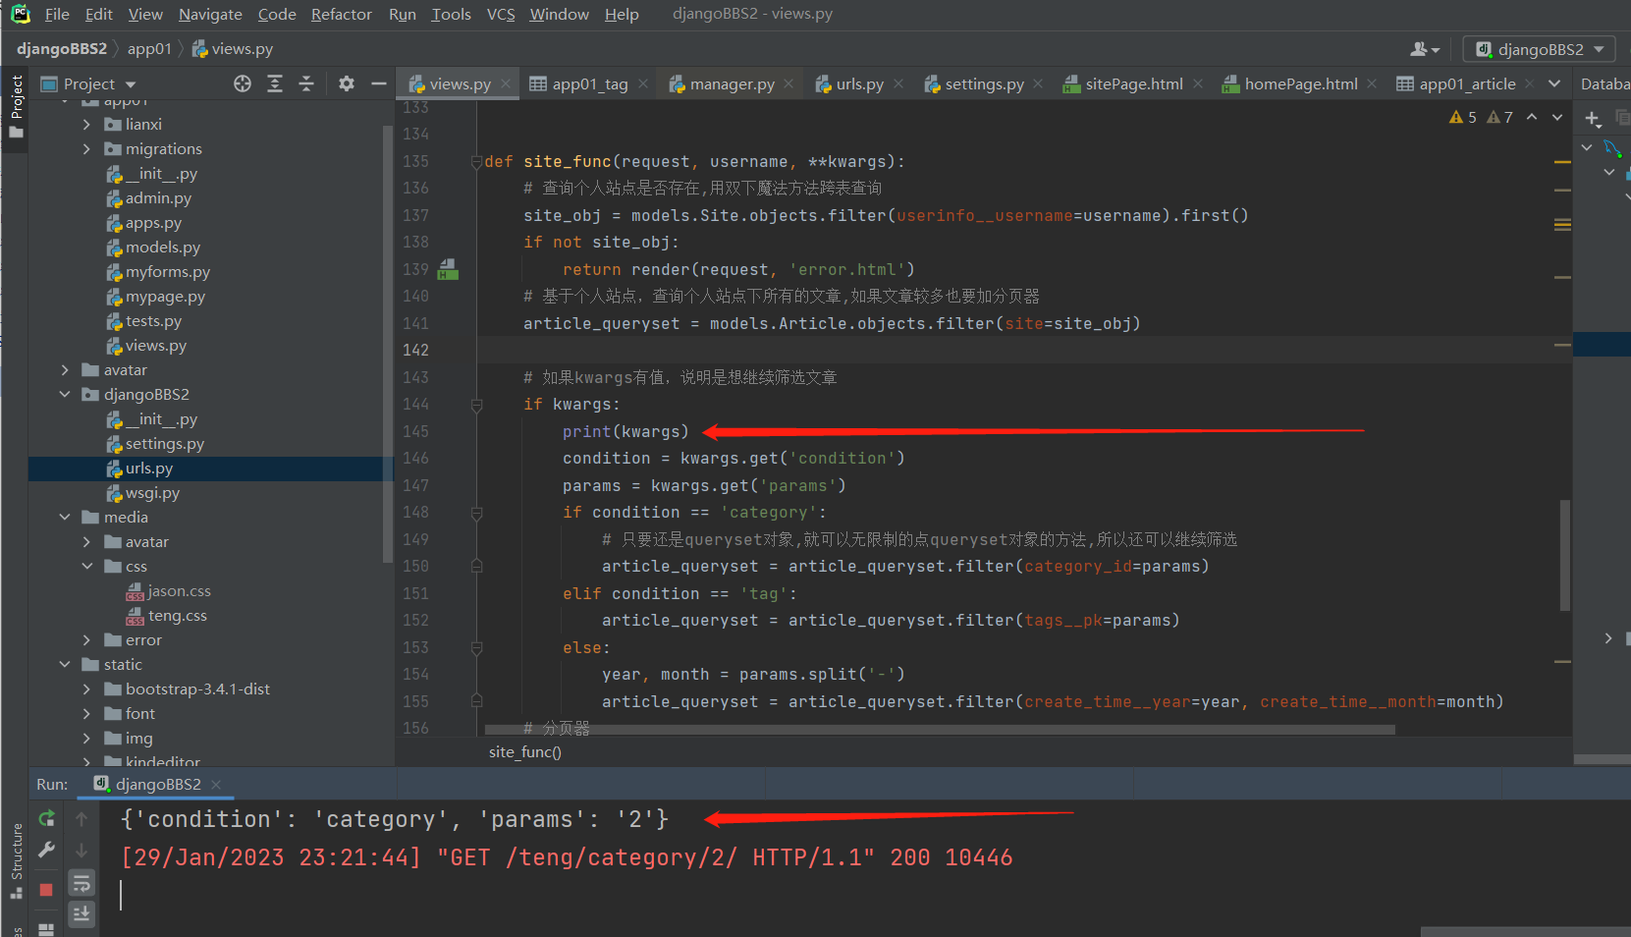Close the djangoBBS2 Run tab
Screen dimensions: 1631x937
(x=216, y=784)
